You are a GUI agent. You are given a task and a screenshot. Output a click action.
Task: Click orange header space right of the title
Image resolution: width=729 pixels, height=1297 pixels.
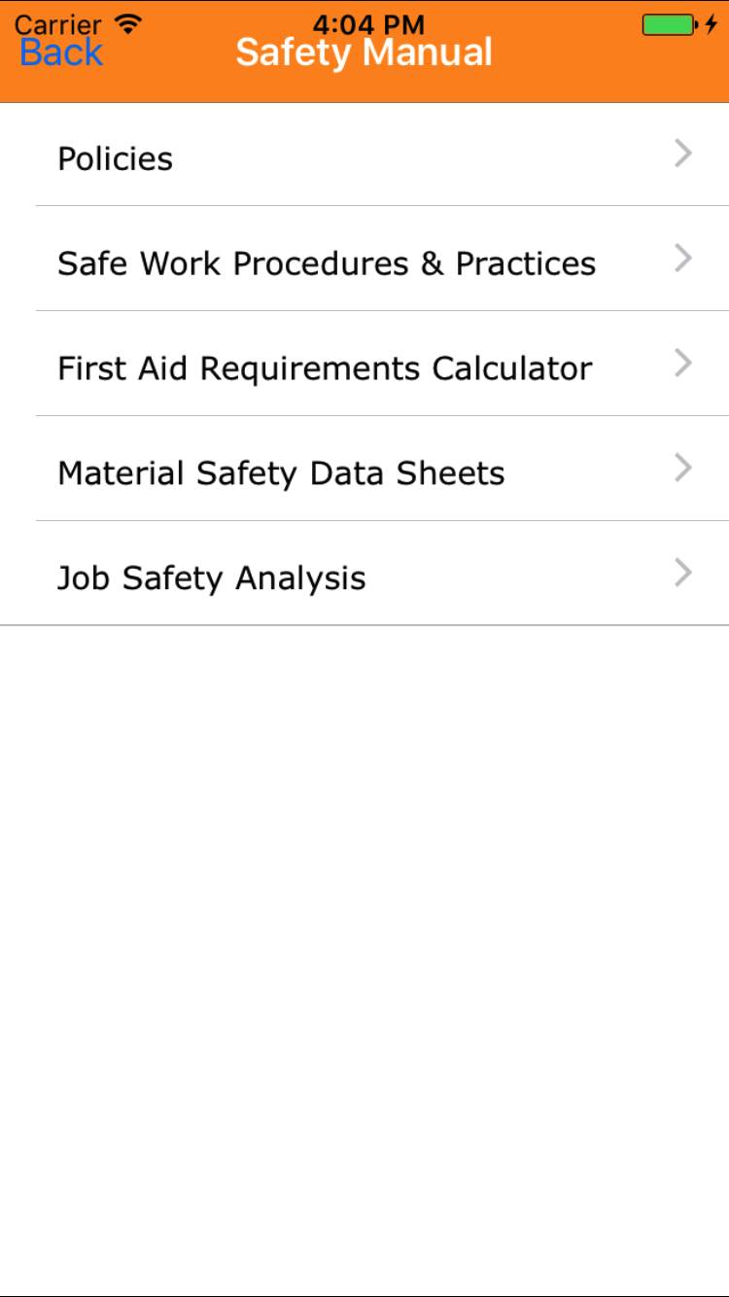coord(603,63)
